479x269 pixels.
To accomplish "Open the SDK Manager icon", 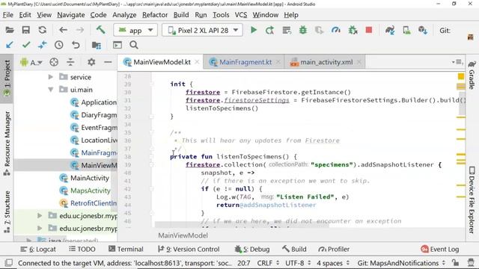I will 423,30.
